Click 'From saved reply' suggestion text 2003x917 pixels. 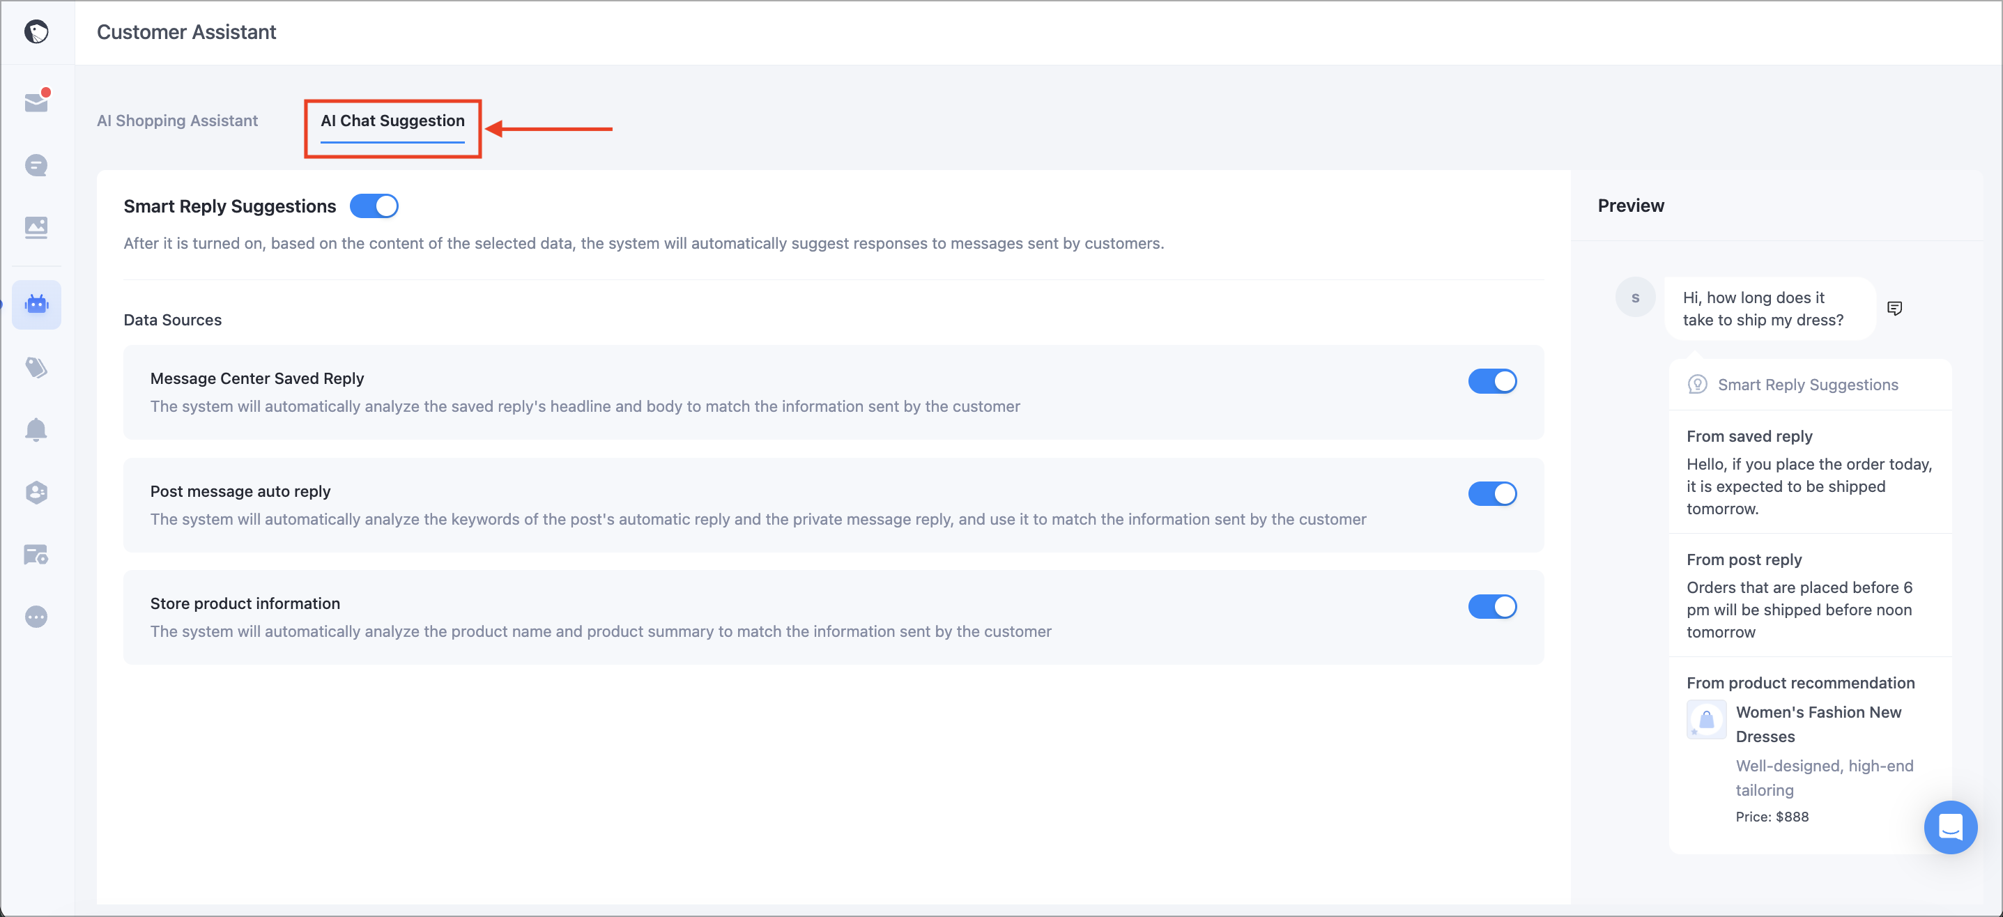point(1749,437)
